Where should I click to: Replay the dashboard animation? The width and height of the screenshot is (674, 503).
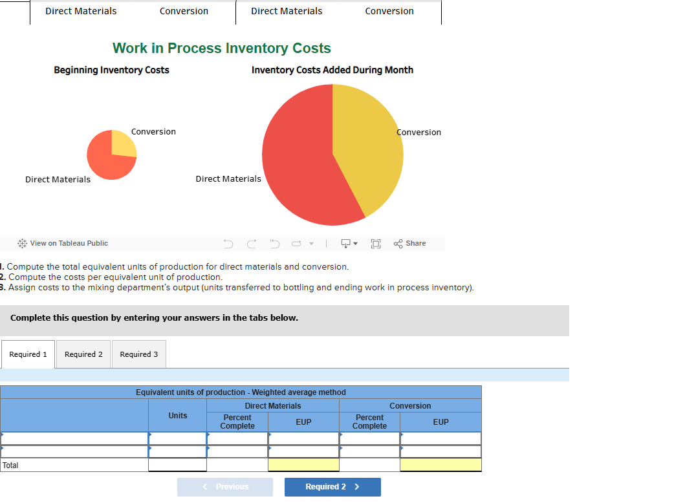tap(295, 243)
